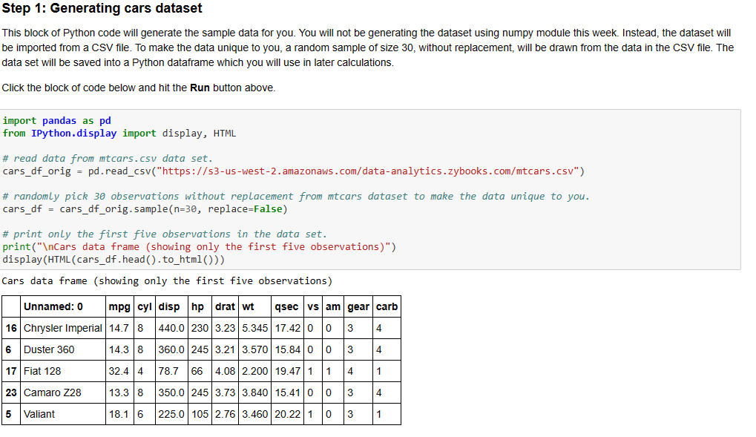Click the print statement code line

point(199,247)
